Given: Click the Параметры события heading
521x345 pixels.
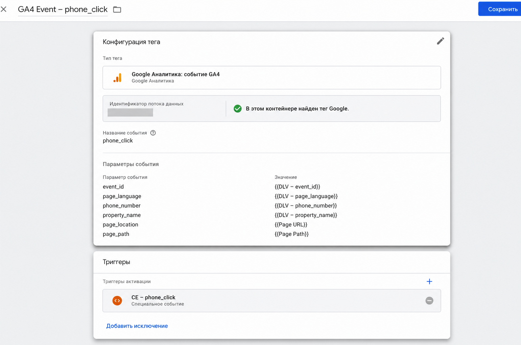Looking at the screenshot, I should point(131,164).
